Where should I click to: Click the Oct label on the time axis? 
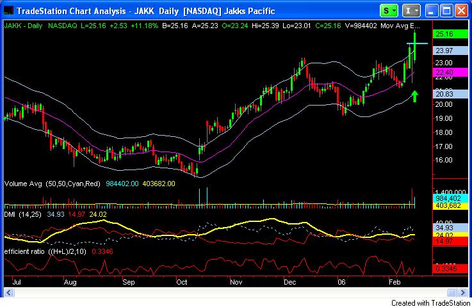coord(182,282)
